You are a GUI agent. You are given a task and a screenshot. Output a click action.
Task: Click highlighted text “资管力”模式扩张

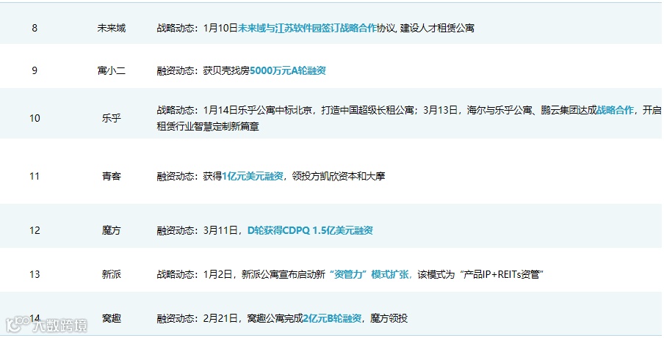pyautogui.click(x=369, y=275)
